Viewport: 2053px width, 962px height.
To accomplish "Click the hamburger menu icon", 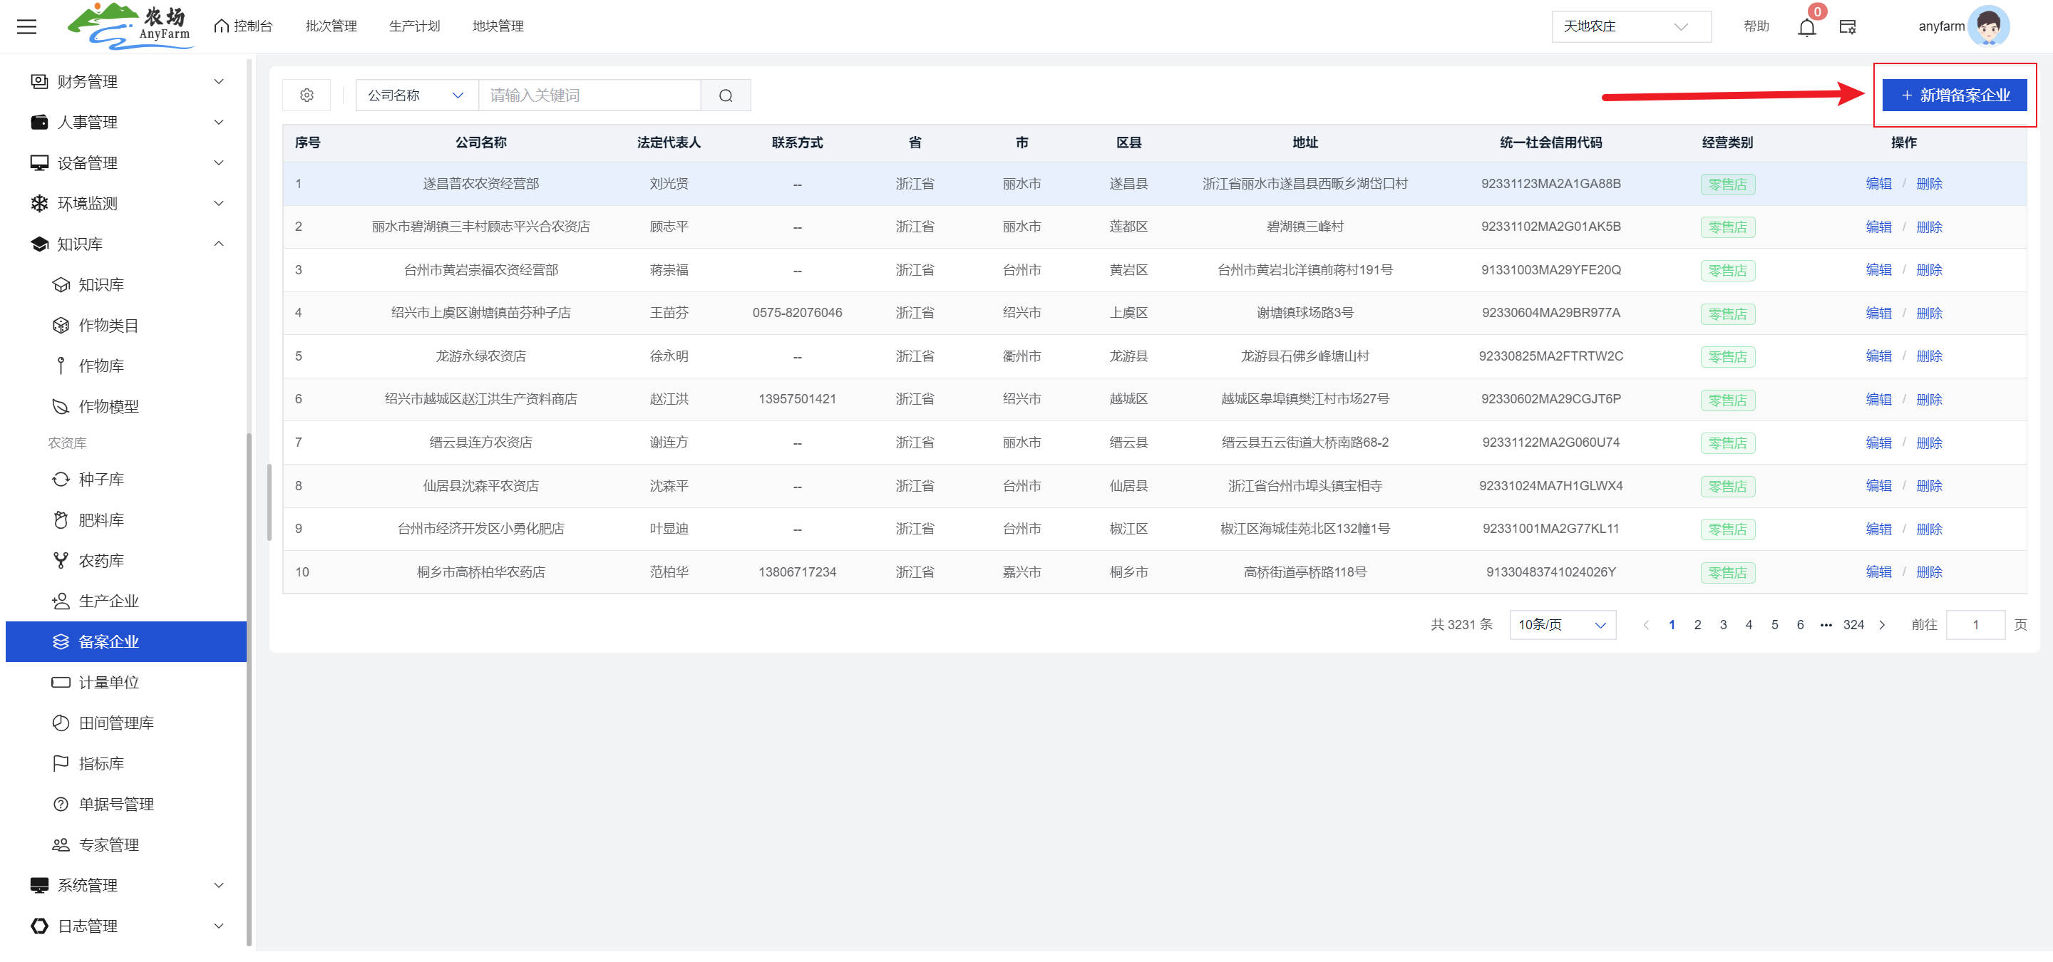I will pos(26,26).
